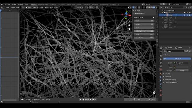The width and height of the screenshot is (192, 108).
Task: Jump to the timeline end frame button
Action: [95, 99]
